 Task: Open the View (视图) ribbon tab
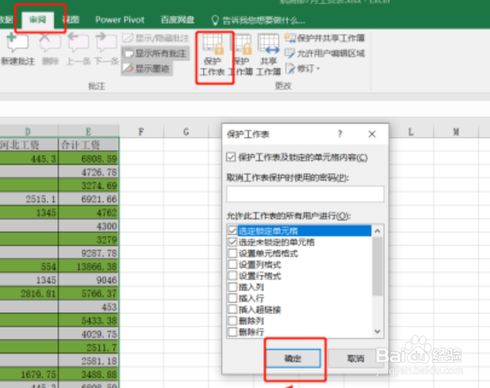pyautogui.click(x=71, y=19)
